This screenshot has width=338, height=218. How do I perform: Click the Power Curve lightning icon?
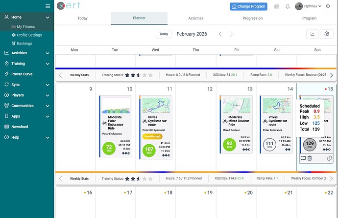[7, 74]
